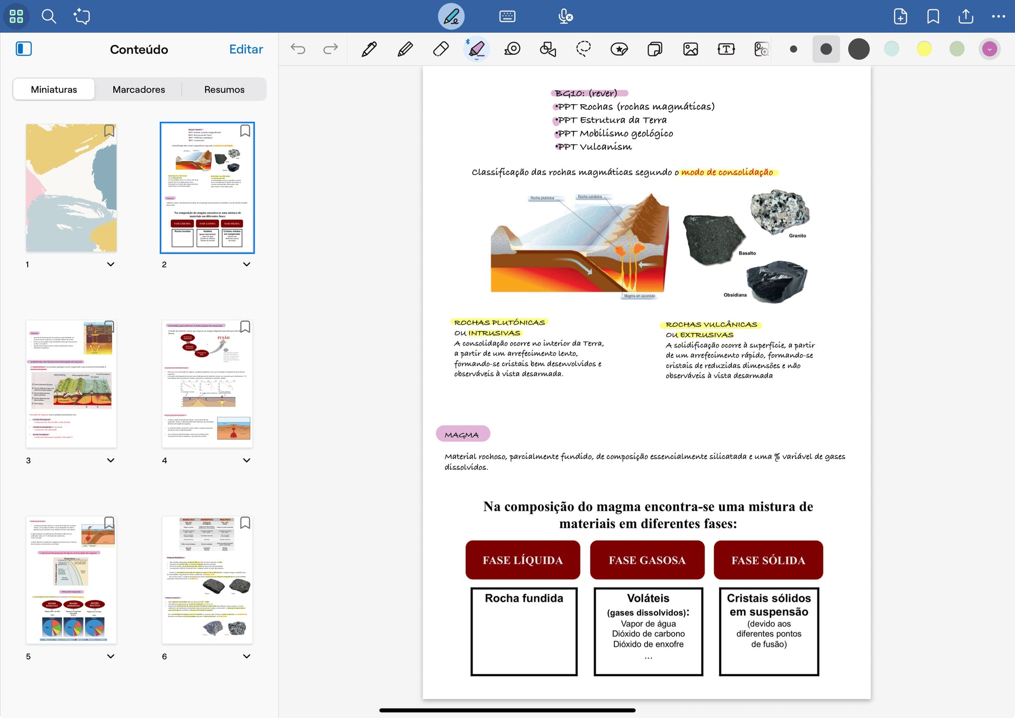Toggle bookmark on page 4 thumbnail

pos(245,327)
